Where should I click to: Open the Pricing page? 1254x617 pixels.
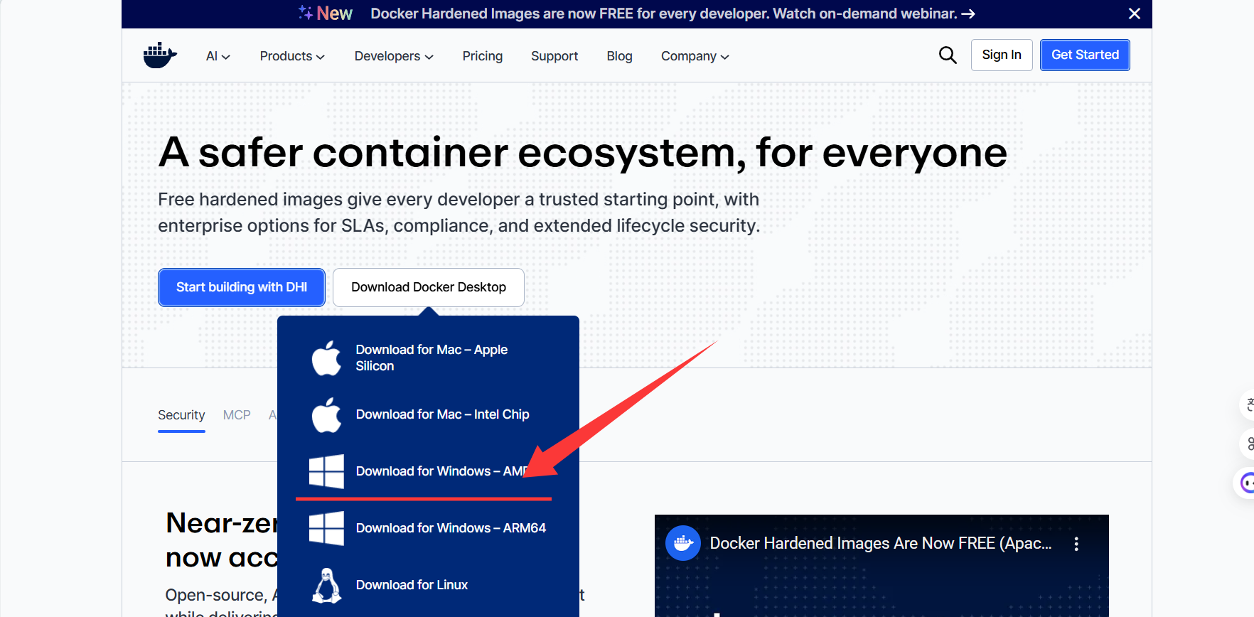(482, 56)
